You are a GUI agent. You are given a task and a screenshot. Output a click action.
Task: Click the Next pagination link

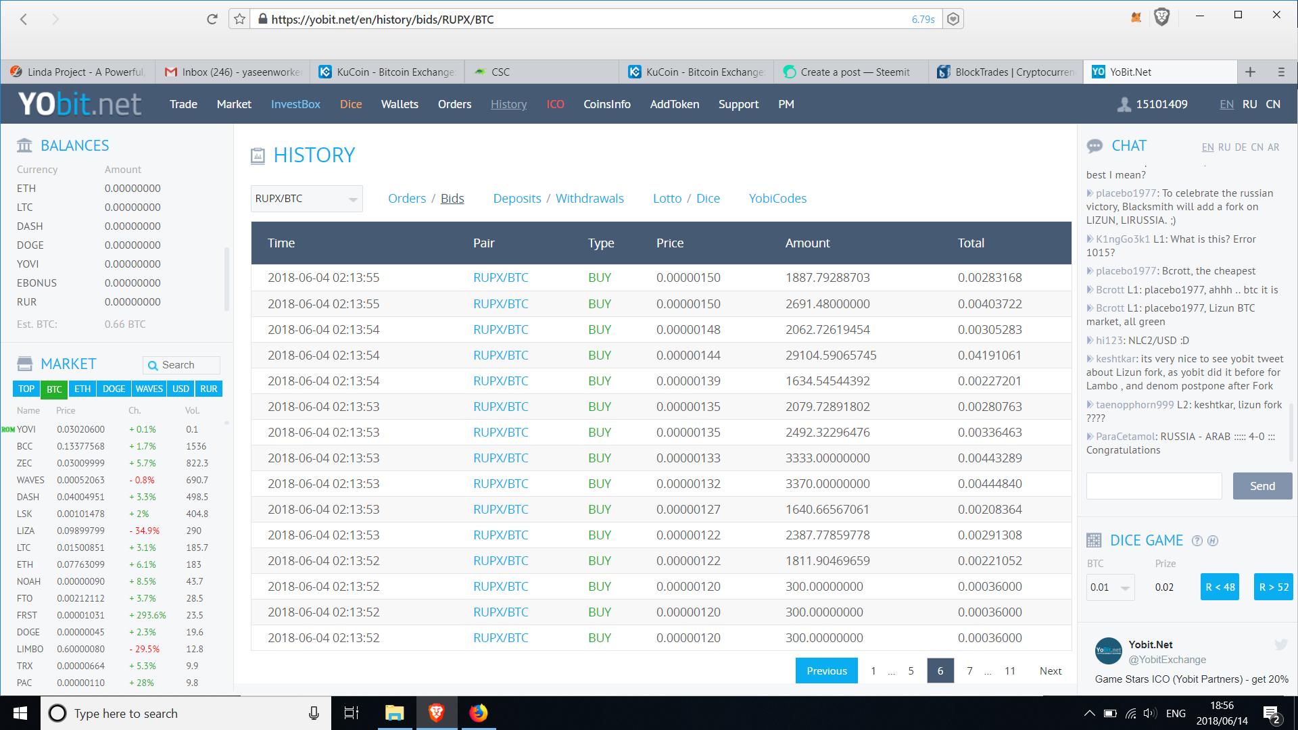1051,671
